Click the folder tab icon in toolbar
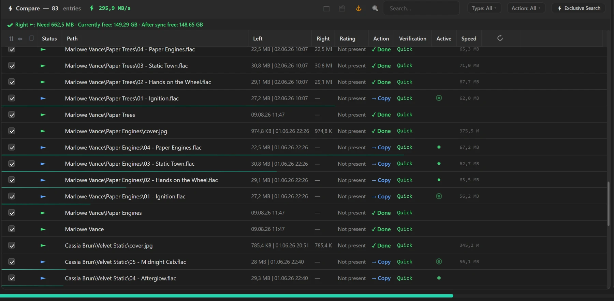 (342, 8)
